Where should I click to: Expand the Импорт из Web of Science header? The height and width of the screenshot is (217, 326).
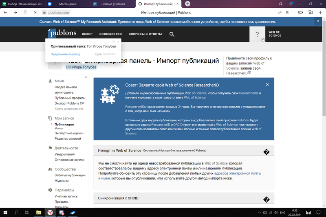[x=184, y=151]
